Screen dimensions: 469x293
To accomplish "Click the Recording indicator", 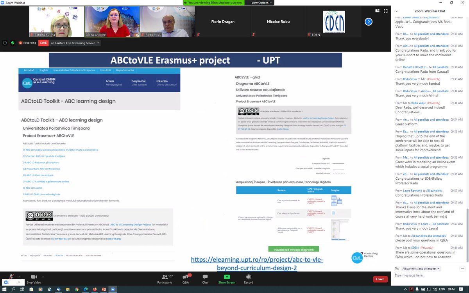I will 27,43.
